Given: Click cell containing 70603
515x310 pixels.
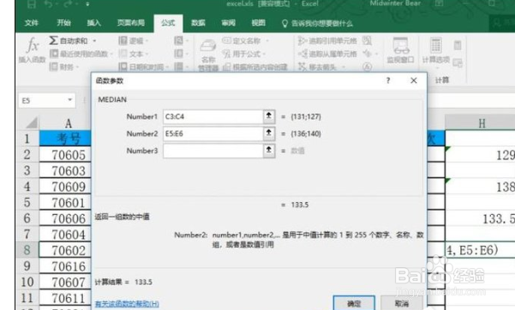Looking at the screenshot, I should pyautogui.click(x=65, y=170).
